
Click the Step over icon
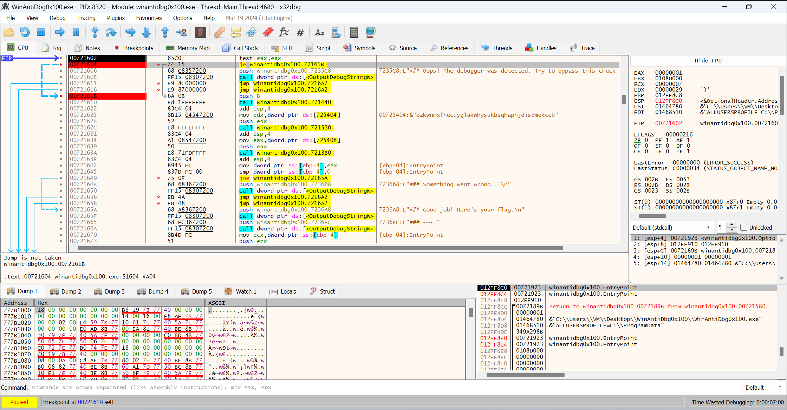click(x=111, y=32)
